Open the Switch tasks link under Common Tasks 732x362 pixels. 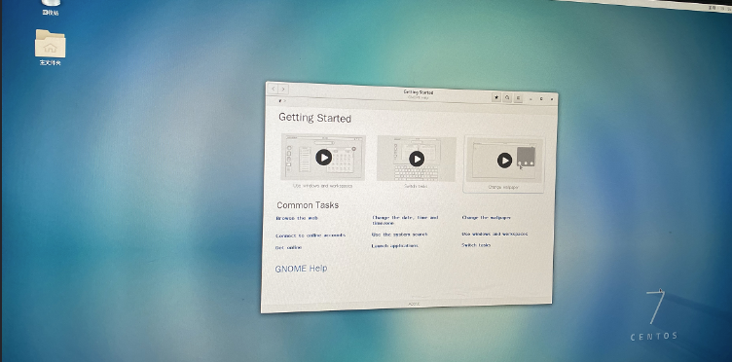pos(476,245)
